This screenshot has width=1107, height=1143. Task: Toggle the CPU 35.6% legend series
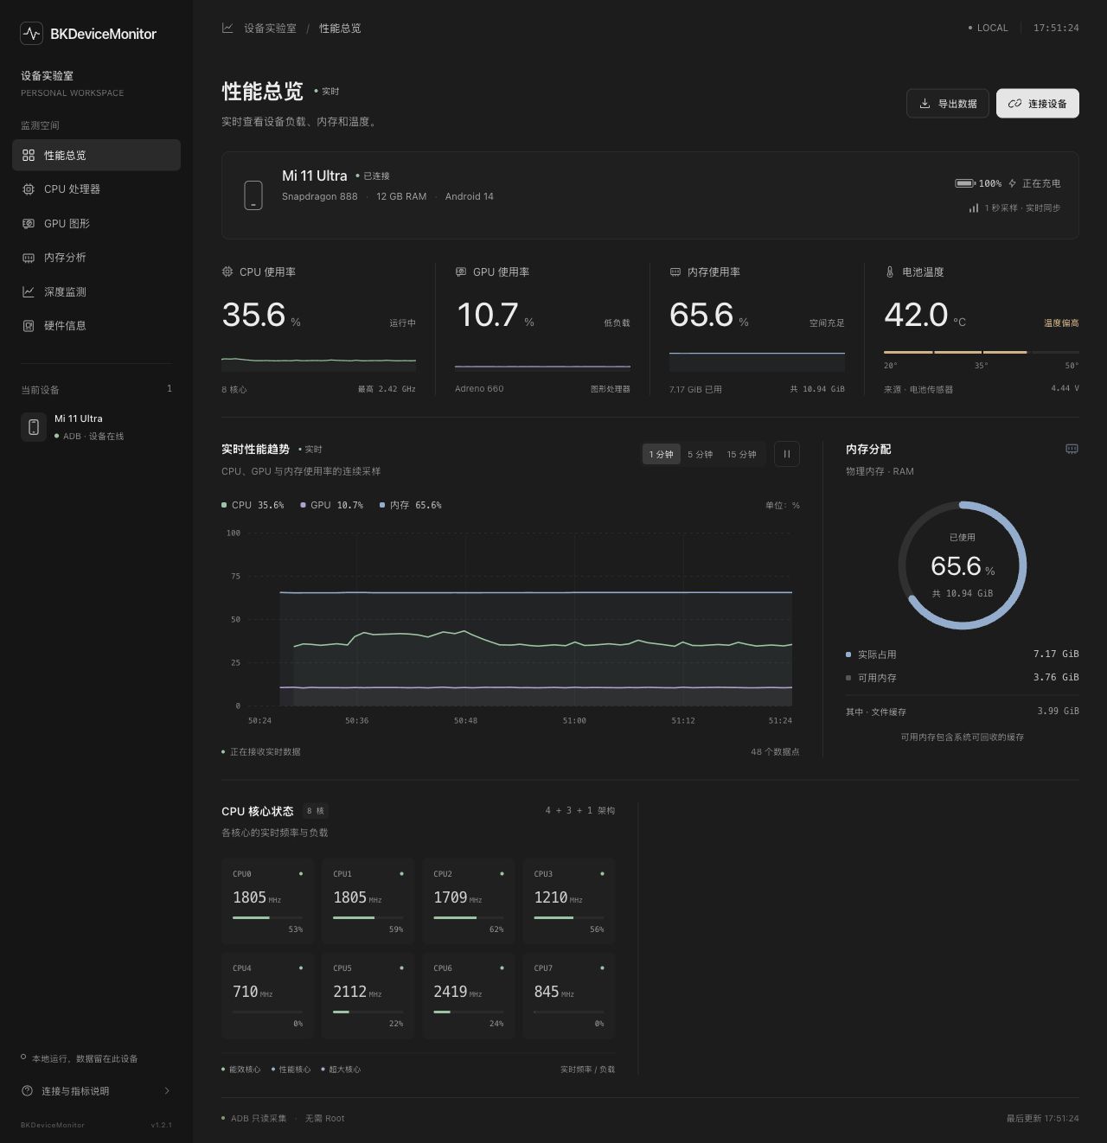click(253, 505)
